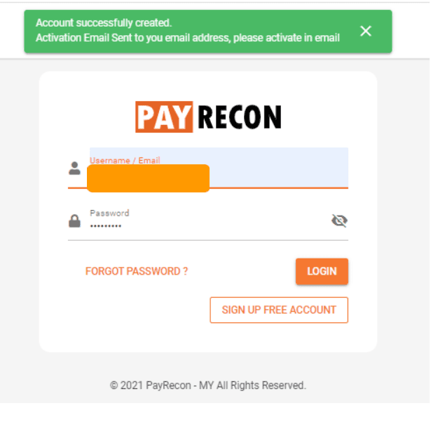Submit credentials with the LOGIN button
This screenshot has width=438, height=434.
coord(322,271)
